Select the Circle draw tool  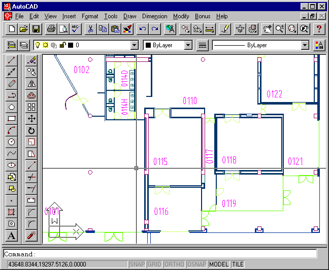pyautogui.click(x=12, y=142)
